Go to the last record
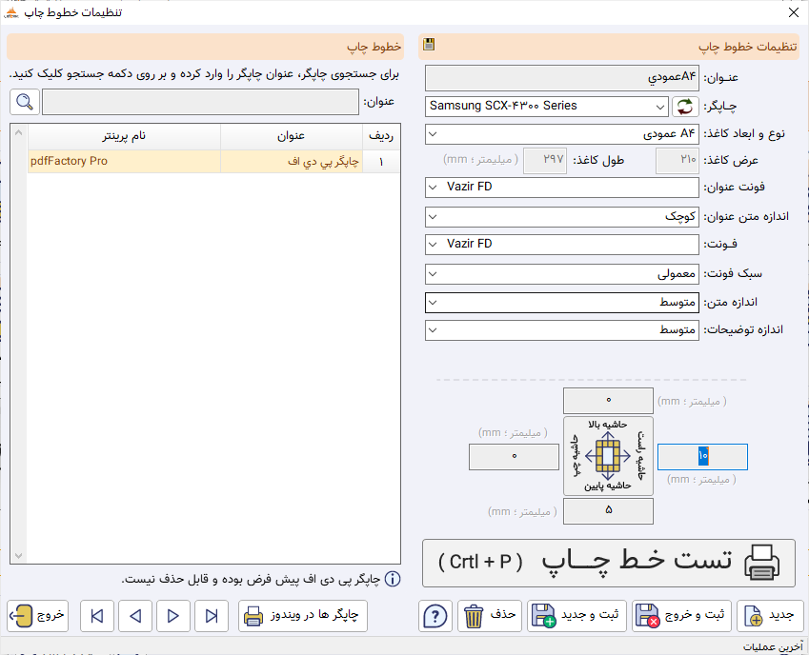This screenshot has width=809, height=655. click(212, 616)
